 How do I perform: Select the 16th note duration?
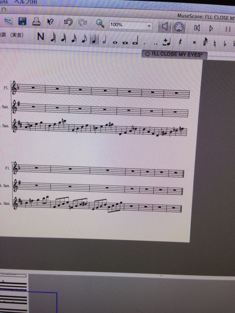pyautogui.click(x=74, y=38)
